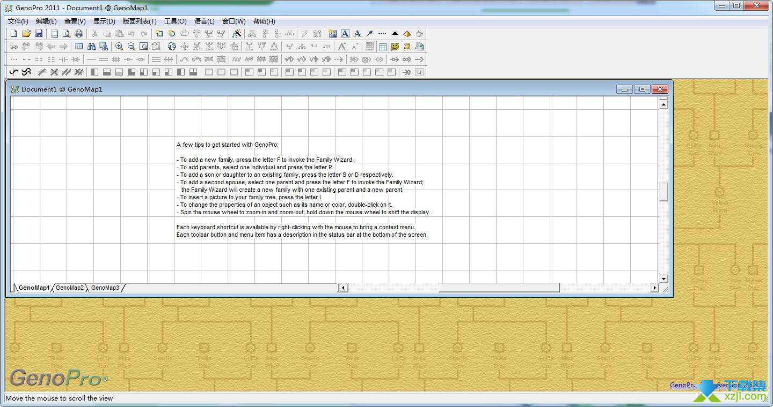Image resolution: width=773 pixels, height=407 pixels.
Task: Click the 'A few tips to get started' text
Action: pos(228,145)
